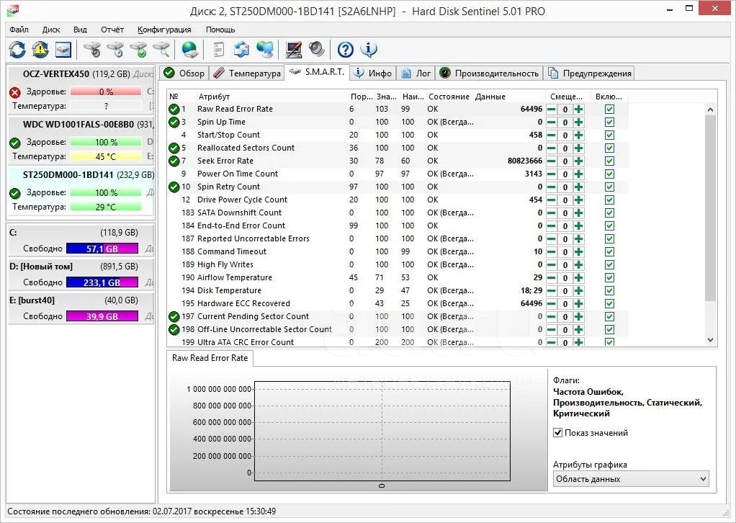Toggle the Показ значений checkbox
Image resolution: width=736 pixels, height=523 pixels.
click(557, 433)
